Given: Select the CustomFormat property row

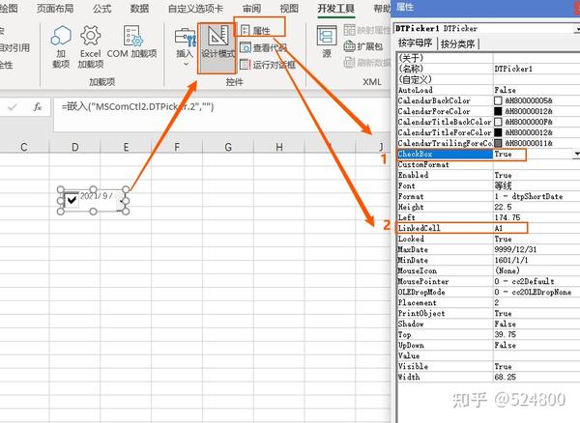Looking at the screenshot, I should [x=488, y=164].
